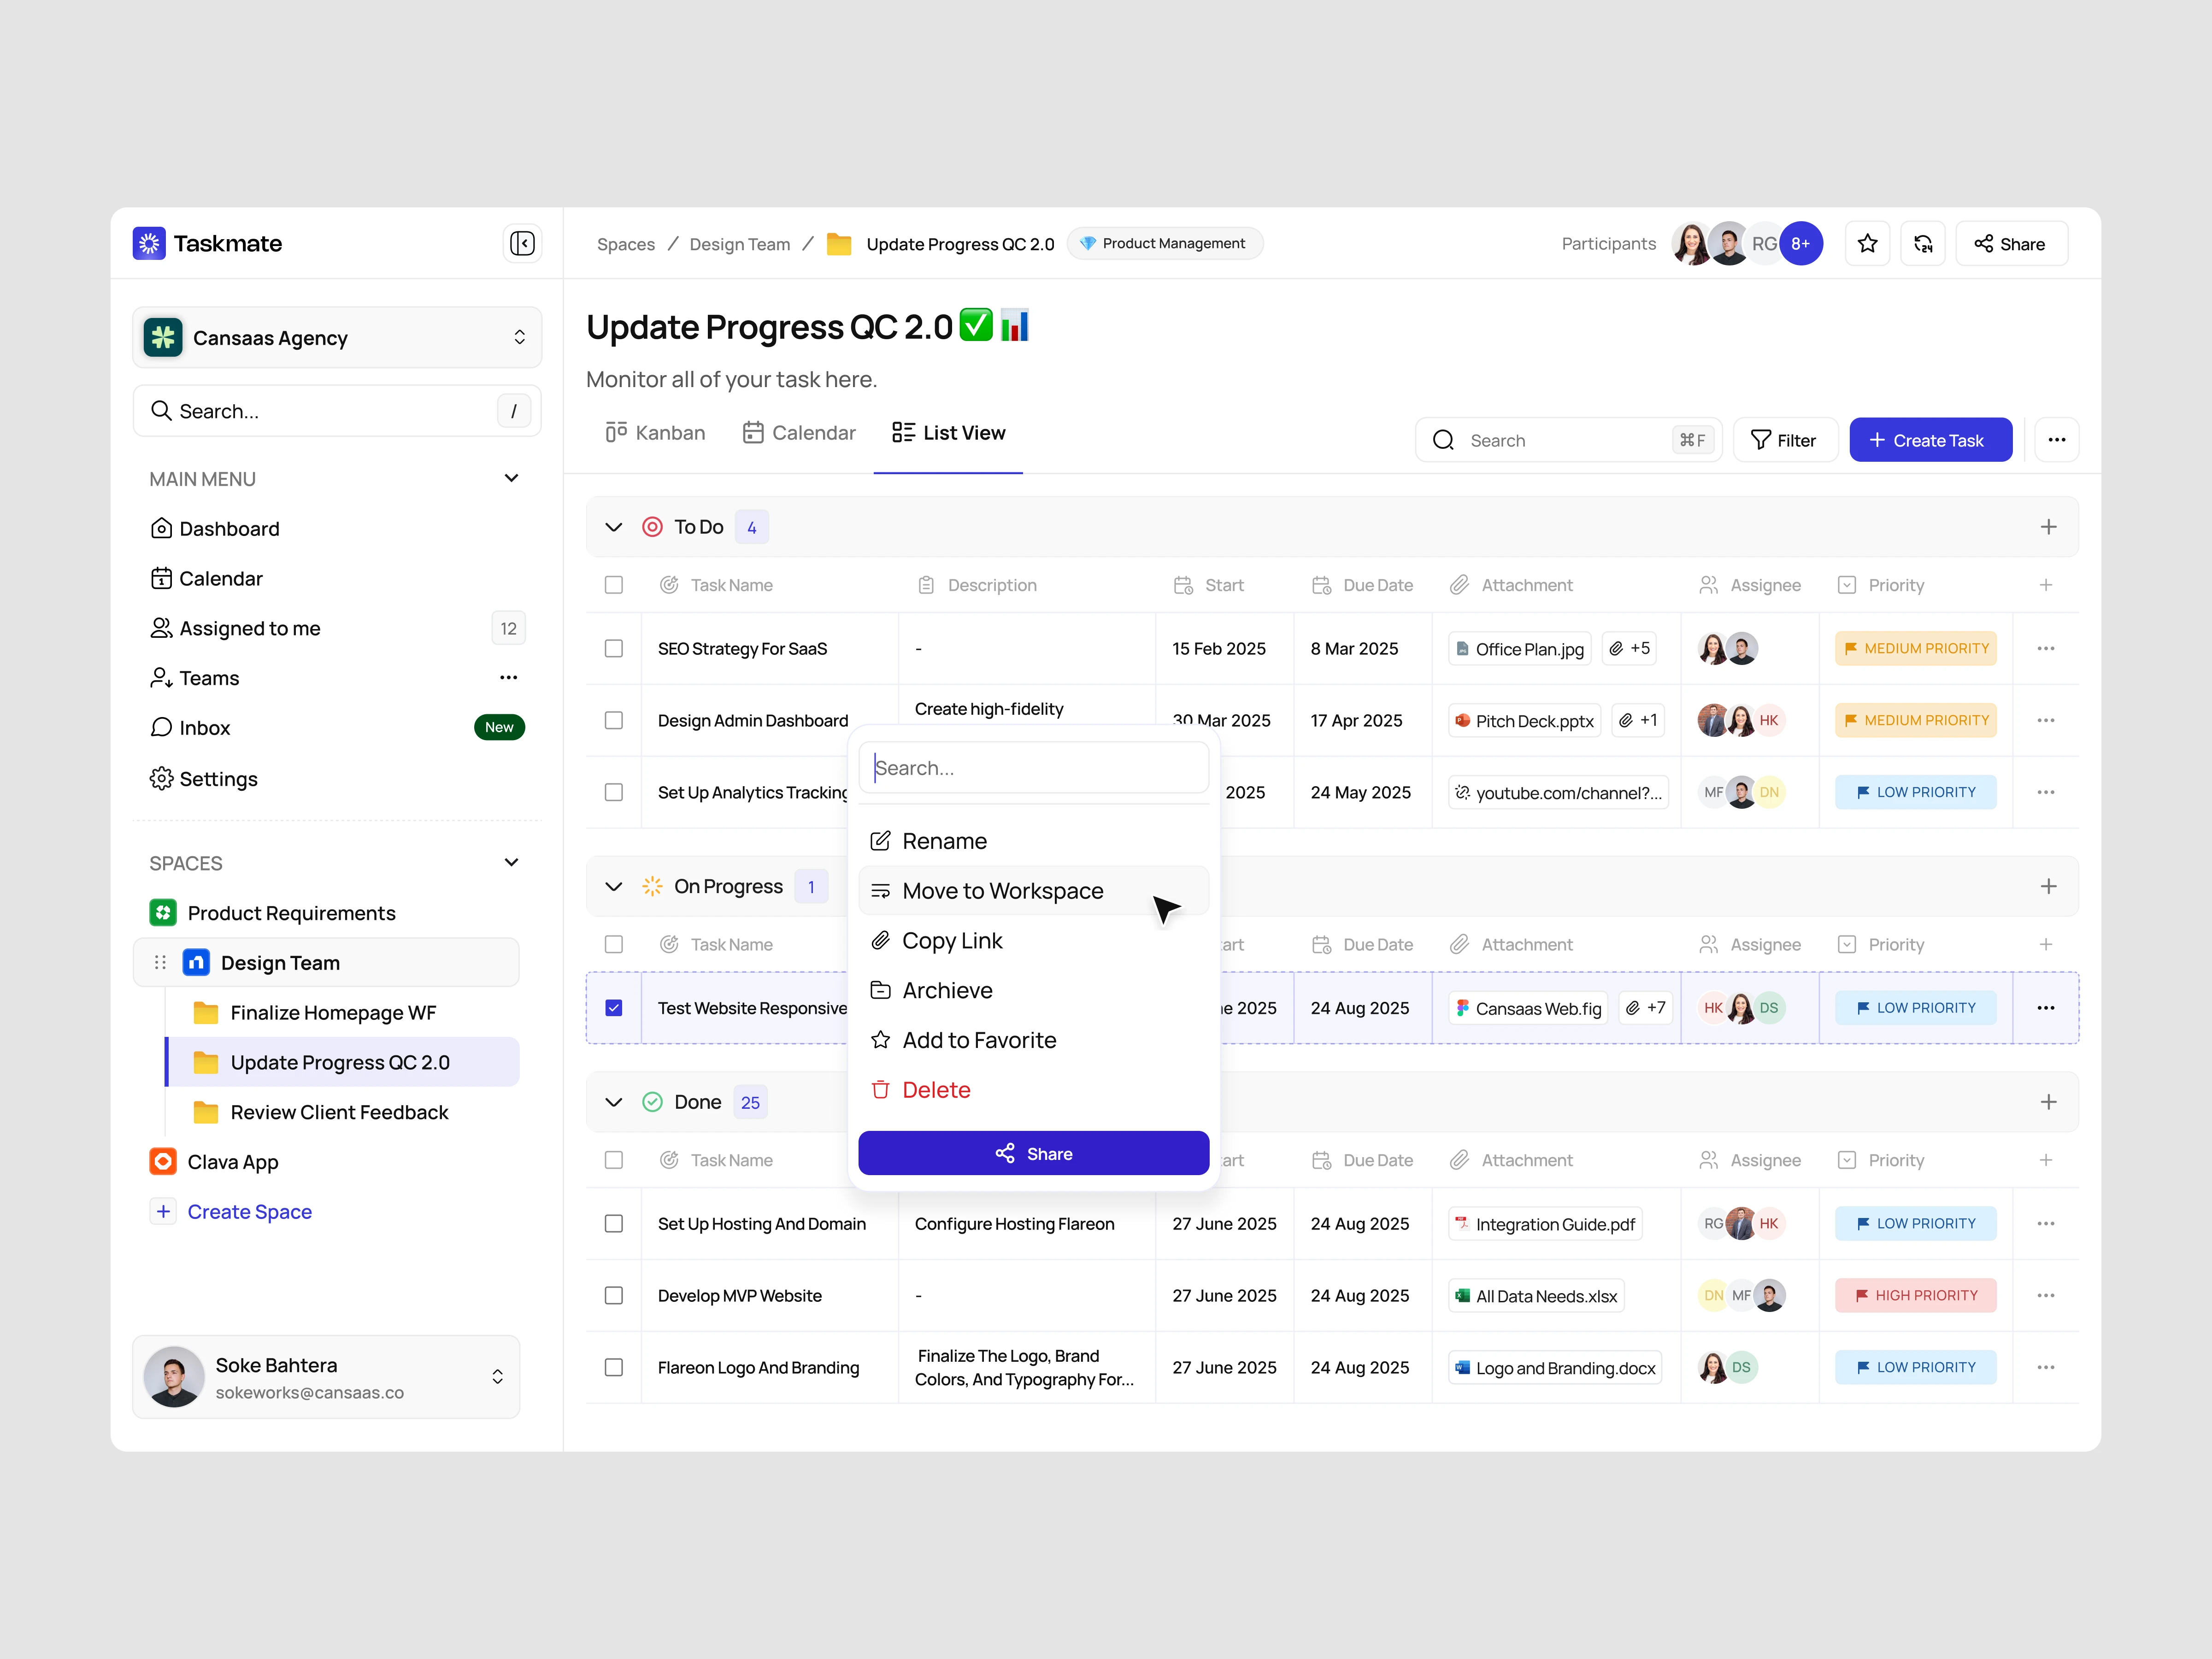Click the Create Task button
The image size is (2212, 1659).
pyautogui.click(x=1929, y=440)
